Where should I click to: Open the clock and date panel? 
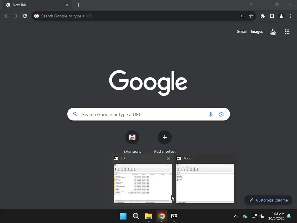(x=276, y=216)
